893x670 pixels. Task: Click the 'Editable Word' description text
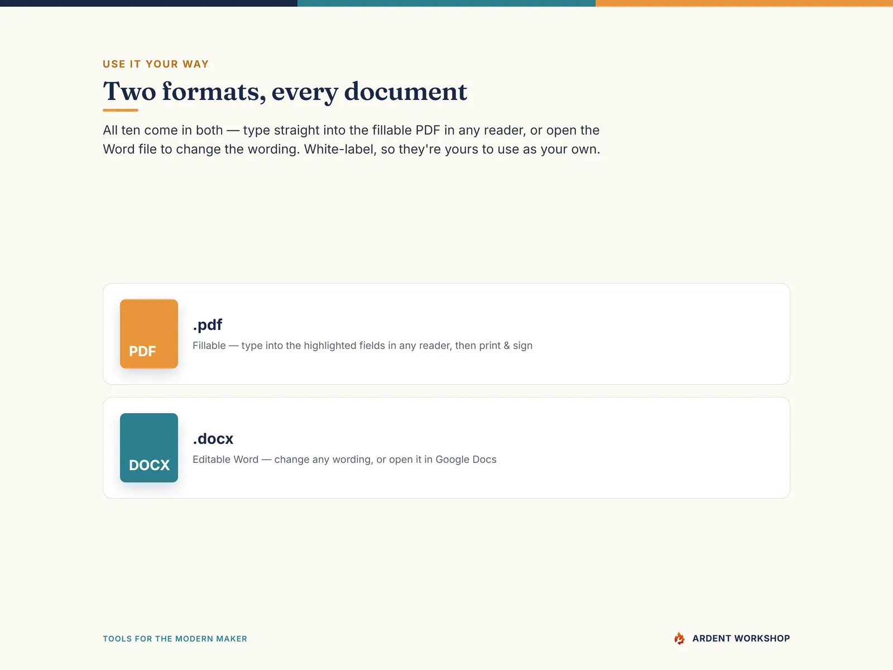(344, 460)
